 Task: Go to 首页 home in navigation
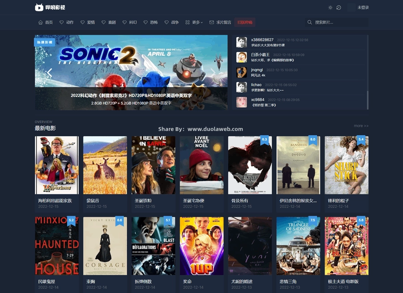pyautogui.click(x=46, y=22)
